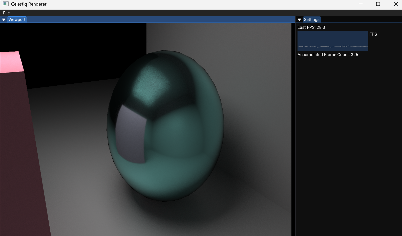402x236 pixels.
Task: Click the FPS history graph
Action: pyautogui.click(x=333, y=41)
